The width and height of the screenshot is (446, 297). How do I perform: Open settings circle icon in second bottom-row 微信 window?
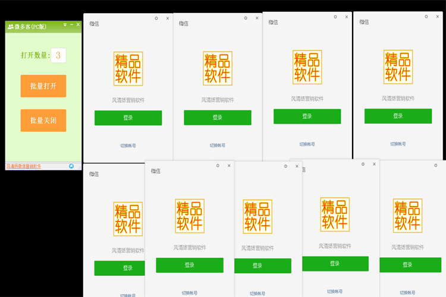(x=218, y=165)
